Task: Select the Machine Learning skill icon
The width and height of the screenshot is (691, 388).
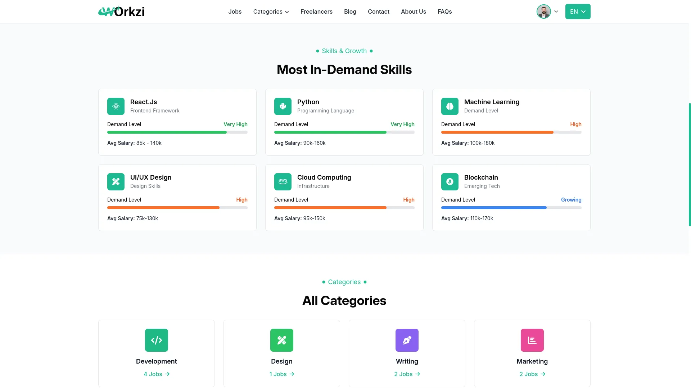Action: [450, 106]
